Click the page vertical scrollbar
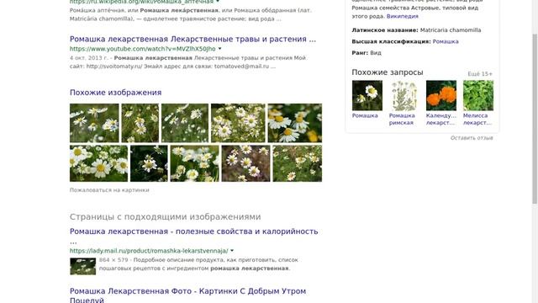This screenshot has height=303, width=538. (535, 119)
